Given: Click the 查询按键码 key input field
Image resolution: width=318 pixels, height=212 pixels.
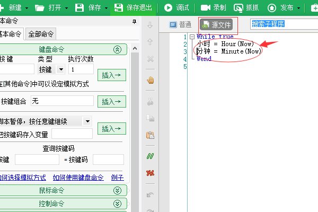Looking at the screenshot, I should coord(37,160).
